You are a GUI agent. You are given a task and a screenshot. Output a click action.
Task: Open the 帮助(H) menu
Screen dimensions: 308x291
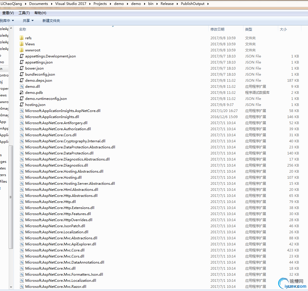40,13
